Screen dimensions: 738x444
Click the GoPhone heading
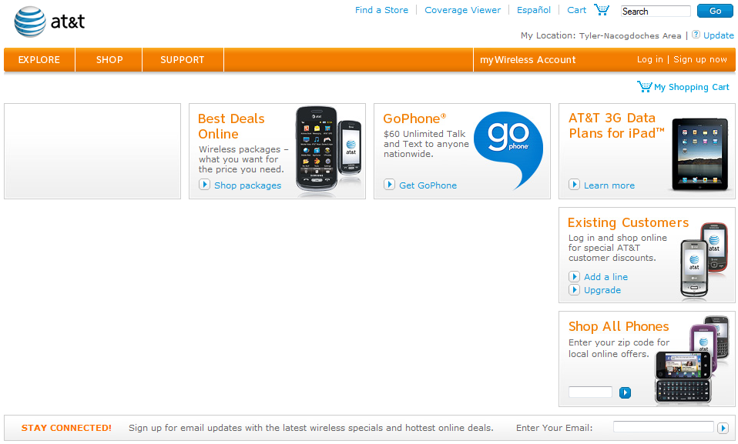pyautogui.click(x=414, y=119)
